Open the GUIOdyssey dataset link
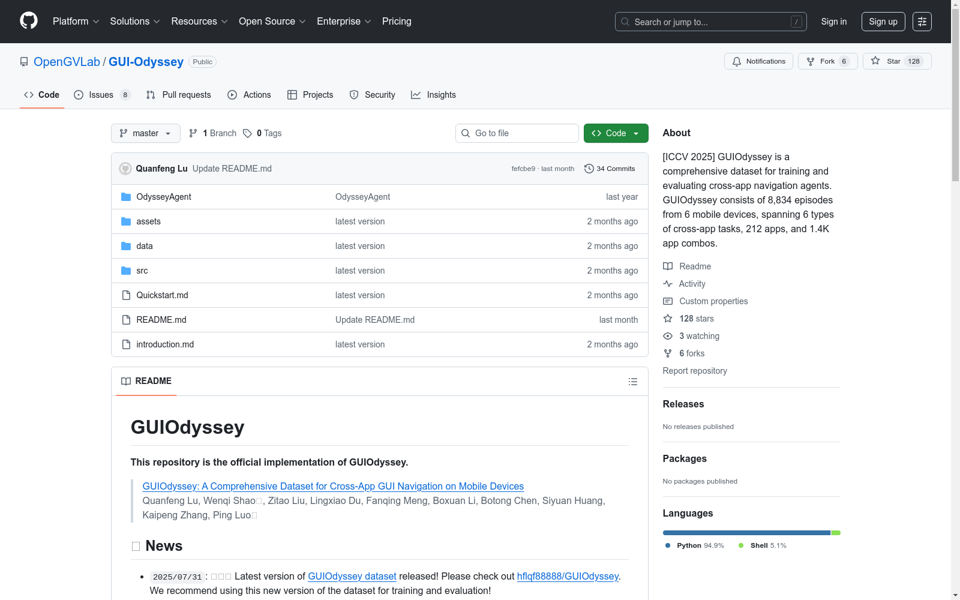 pyautogui.click(x=352, y=576)
